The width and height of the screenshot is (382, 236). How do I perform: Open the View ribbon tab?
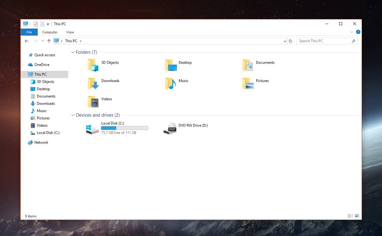[x=70, y=32]
